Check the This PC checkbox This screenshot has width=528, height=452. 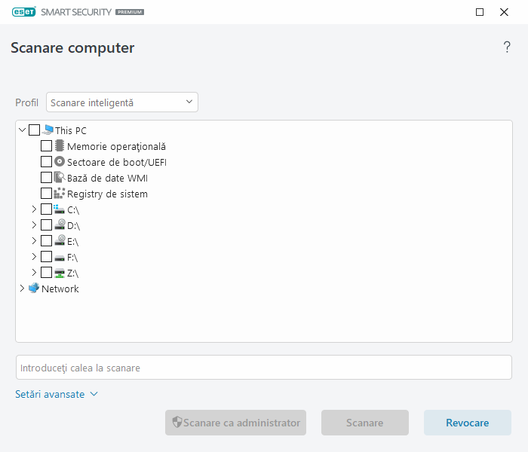click(35, 130)
